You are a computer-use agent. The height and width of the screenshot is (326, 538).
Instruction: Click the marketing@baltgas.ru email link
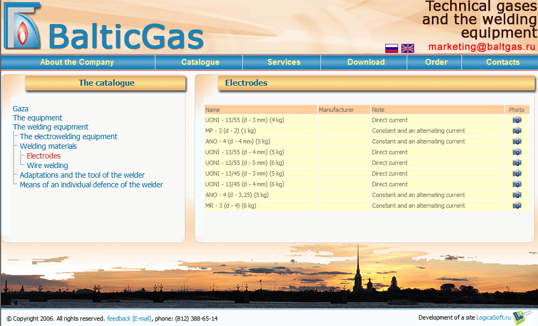point(482,47)
